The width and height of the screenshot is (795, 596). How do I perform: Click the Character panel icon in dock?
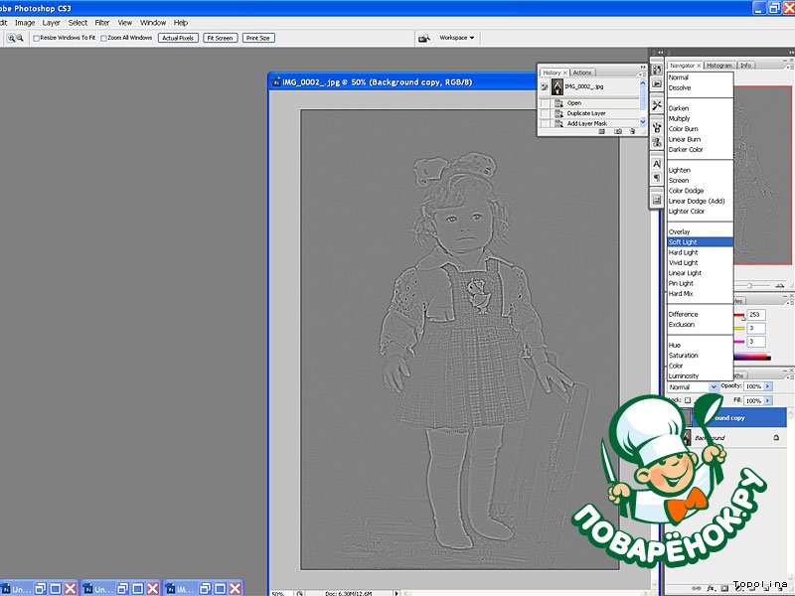[x=657, y=163]
